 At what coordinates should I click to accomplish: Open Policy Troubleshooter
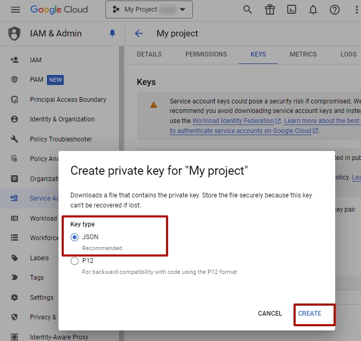[61, 139]
